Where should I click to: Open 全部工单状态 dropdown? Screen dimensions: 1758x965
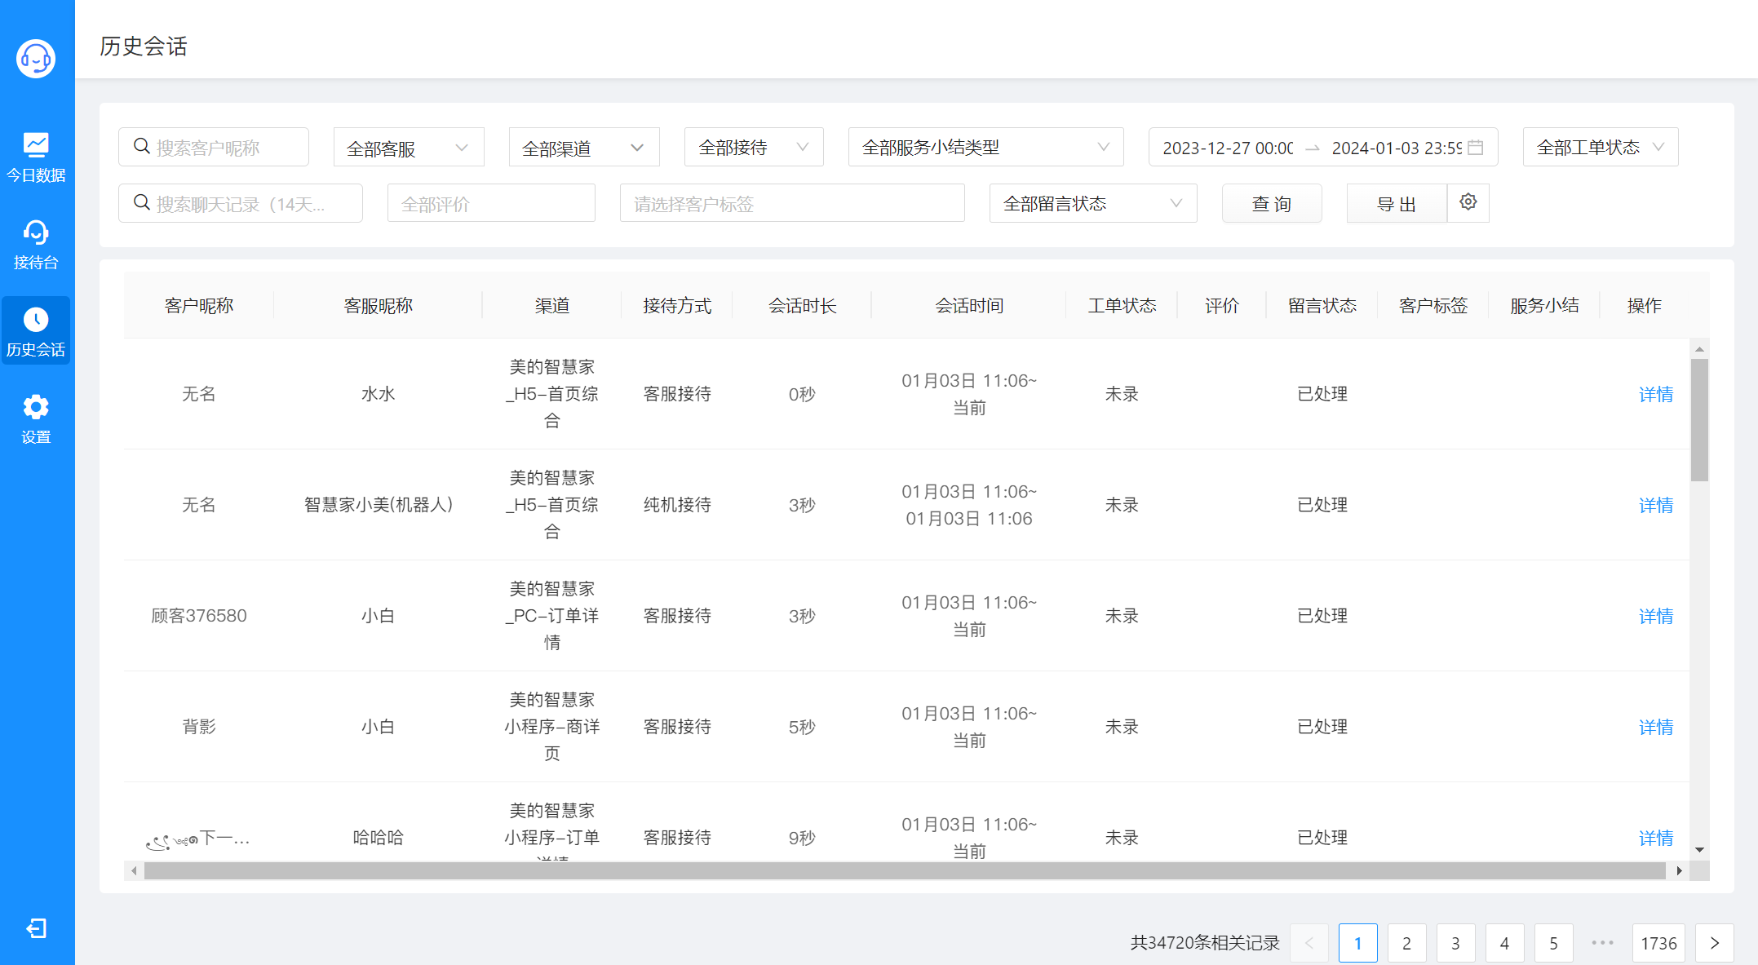1601,148
